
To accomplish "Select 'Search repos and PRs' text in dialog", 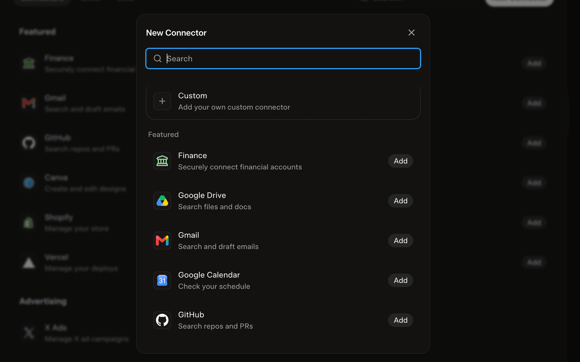I will [x=215, y=326].
